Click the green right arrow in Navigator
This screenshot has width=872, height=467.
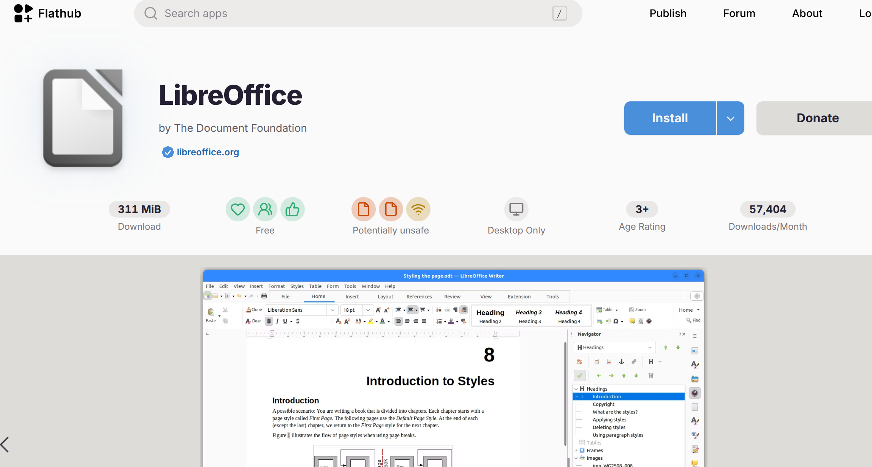click(x=611, y=376)
